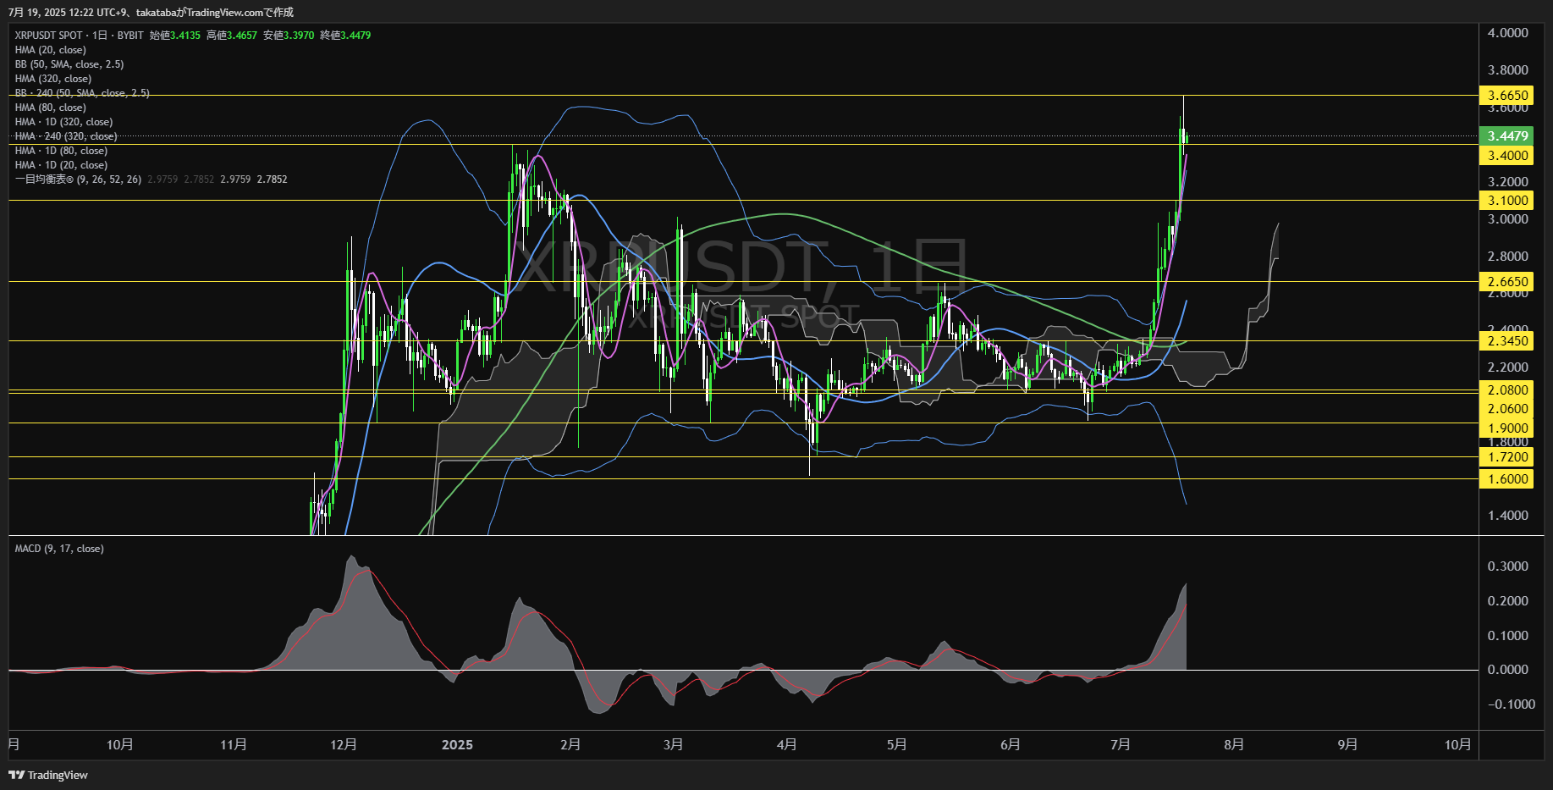Click the 1.4000 price axis tick

1507,516
